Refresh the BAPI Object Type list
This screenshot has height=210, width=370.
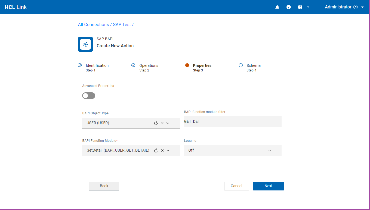(156, 123)
